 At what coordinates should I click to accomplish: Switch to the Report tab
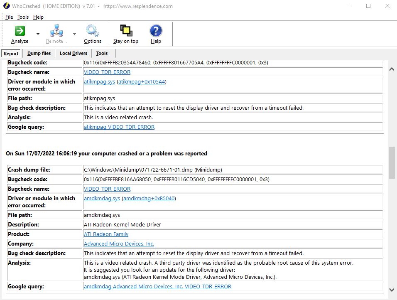pos(11,54)
